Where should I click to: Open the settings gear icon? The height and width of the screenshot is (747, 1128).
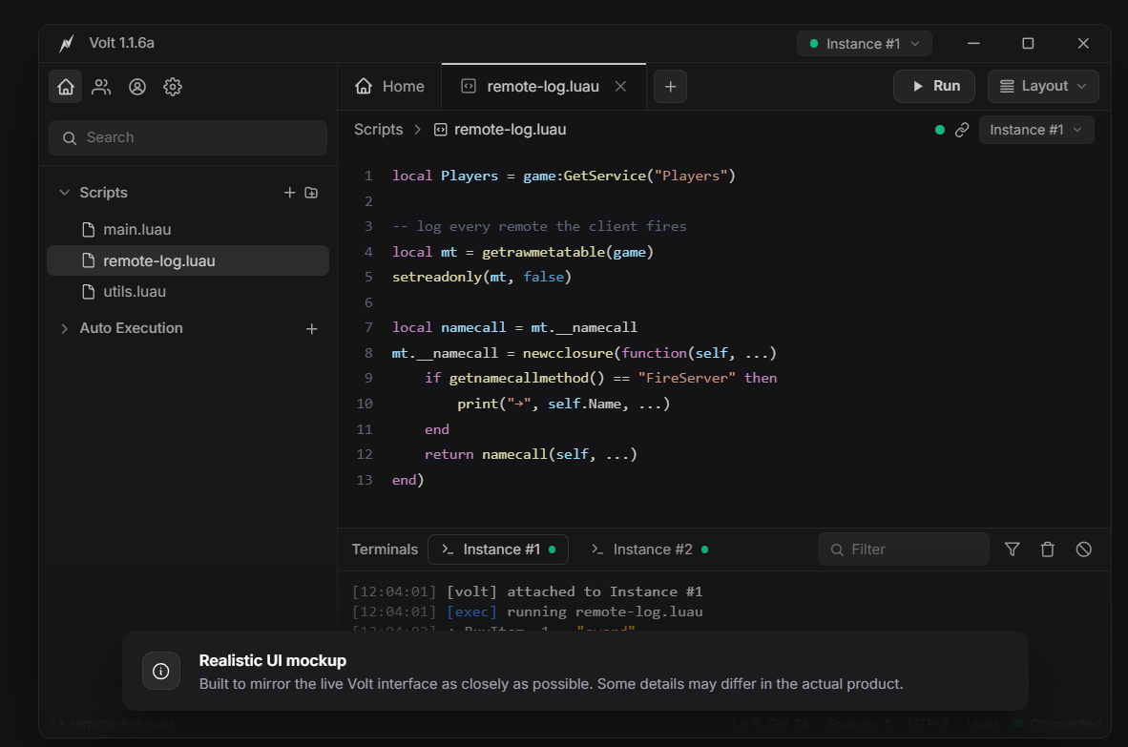(x=173, y=87)
